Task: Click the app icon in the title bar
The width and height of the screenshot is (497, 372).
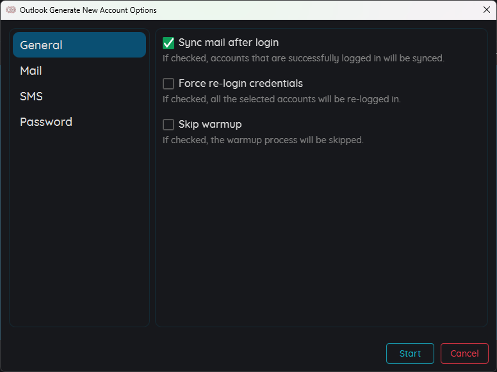Action: coord(11,10)
